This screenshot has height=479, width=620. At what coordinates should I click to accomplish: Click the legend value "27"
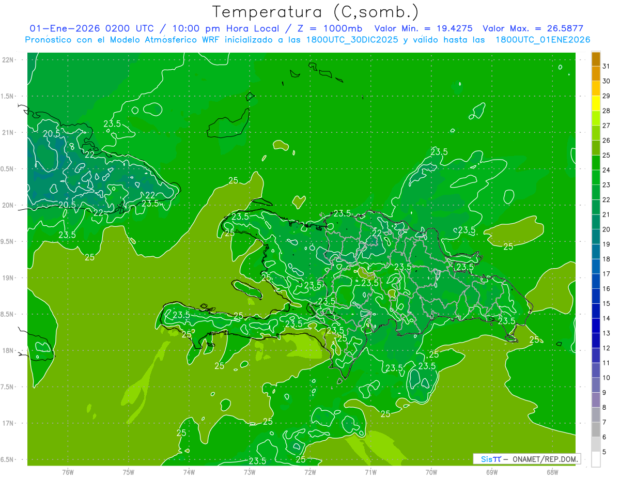[607, 126]
